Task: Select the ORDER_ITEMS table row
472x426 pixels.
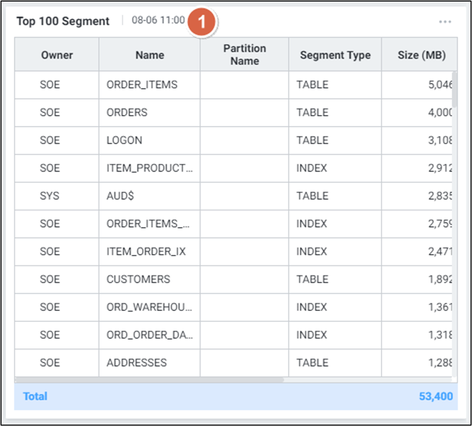Action: click(141, 85)
